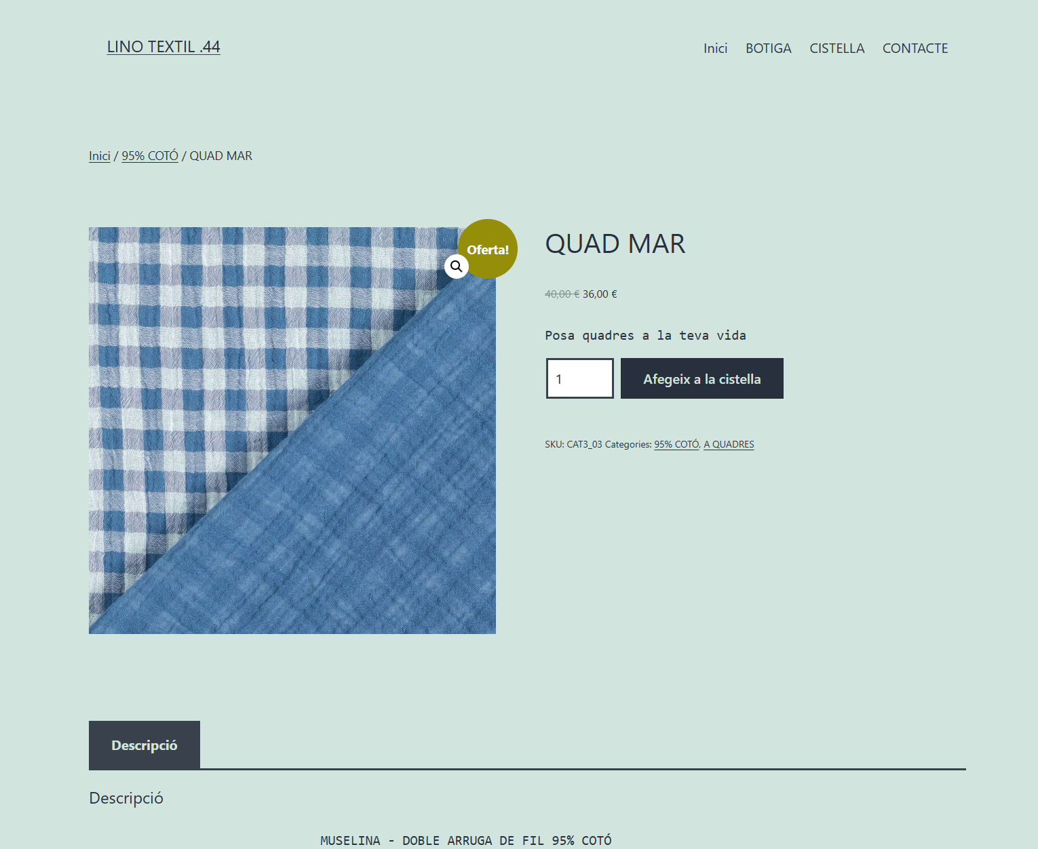The height and width of the screenshot is (849, 1038).
Task: Open the LINO TEXTIL .44 site logo link
Action: [x=164, y=47]
